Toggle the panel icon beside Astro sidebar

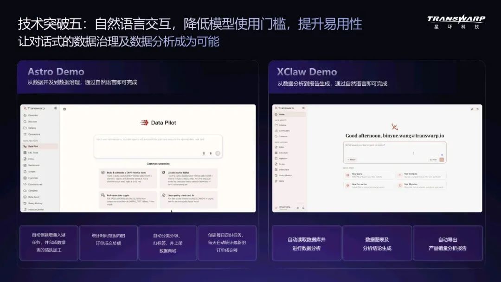pos(64,109)
